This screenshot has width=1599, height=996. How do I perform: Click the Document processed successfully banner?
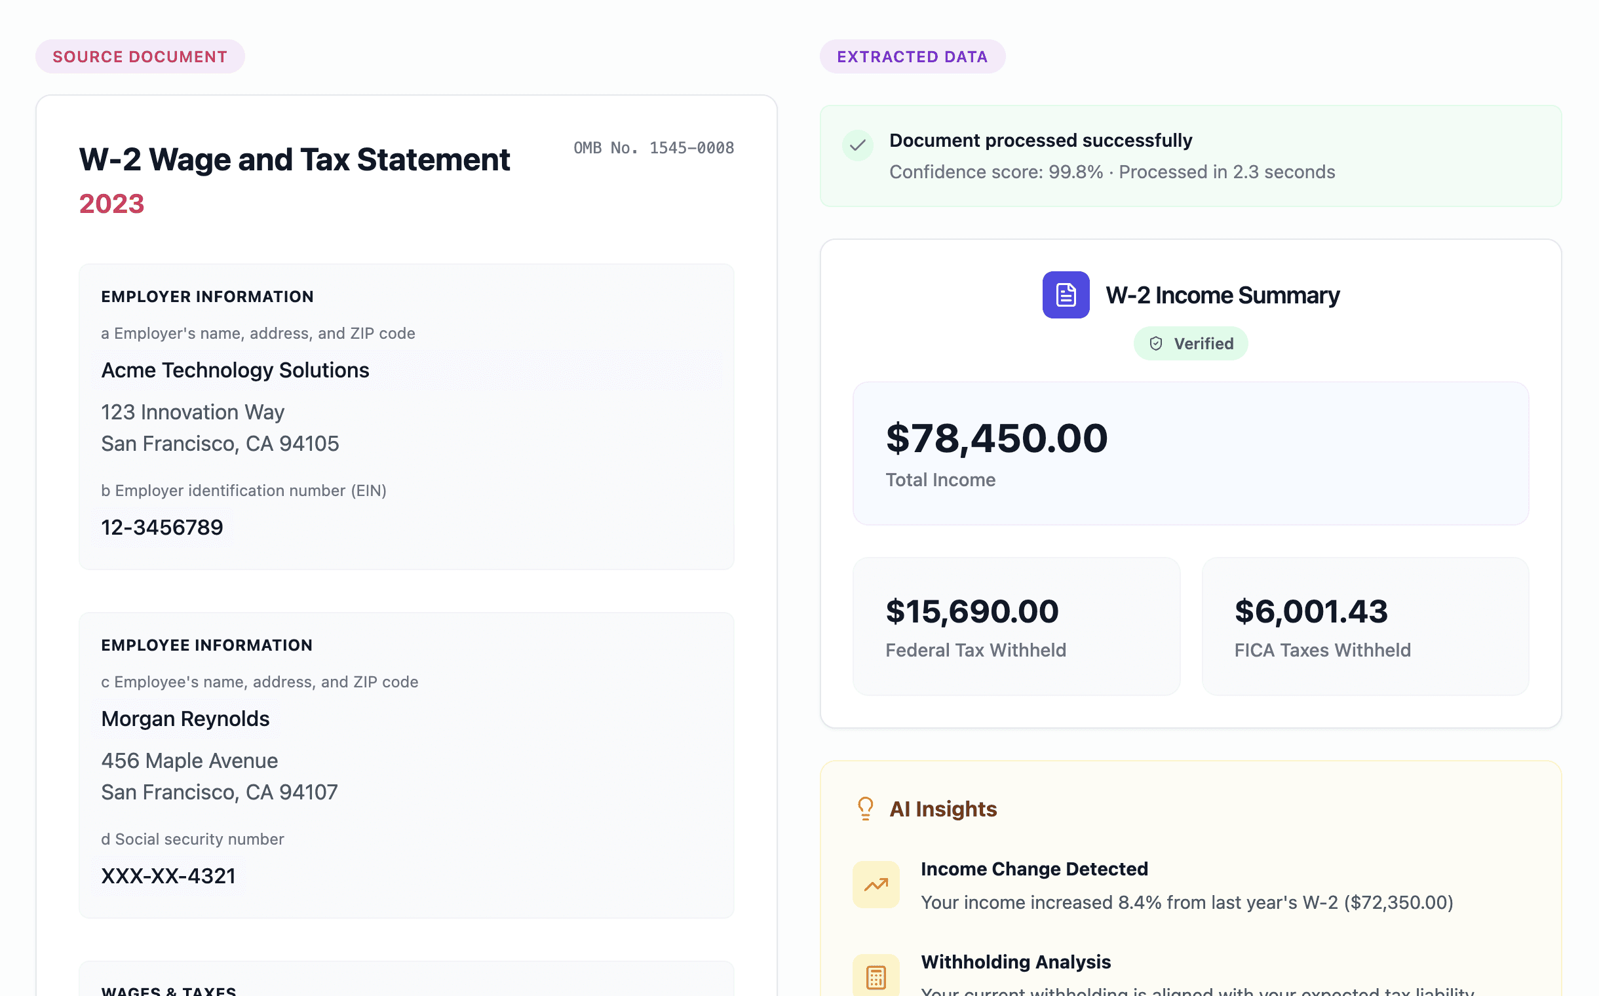[1190, 156]
